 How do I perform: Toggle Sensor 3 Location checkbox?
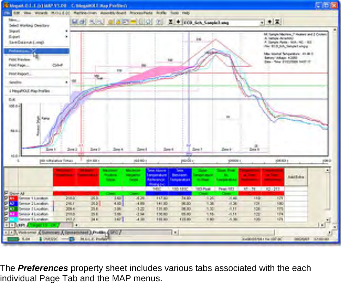click(x=6, y=209)
